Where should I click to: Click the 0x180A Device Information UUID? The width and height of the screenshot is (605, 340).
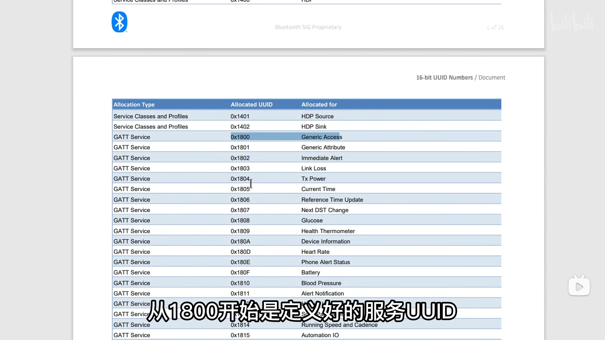click(240, 241)
